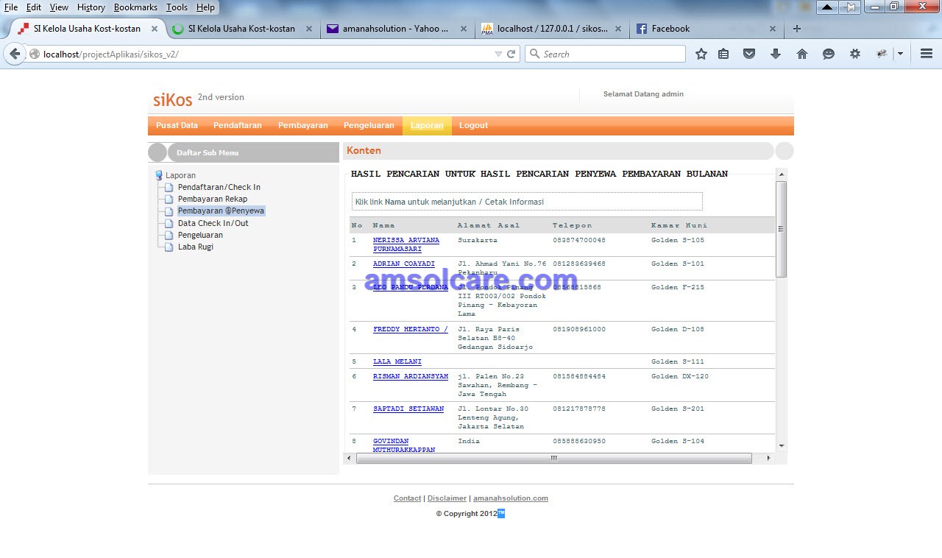This screenshot has width=942, height=558.
Task: Close the Yahoo amanahsolution tab
Action: pos(464,29)
